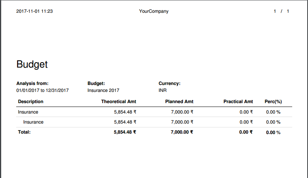Select the indented Insurance sub-row label

(x=33, y=122)
